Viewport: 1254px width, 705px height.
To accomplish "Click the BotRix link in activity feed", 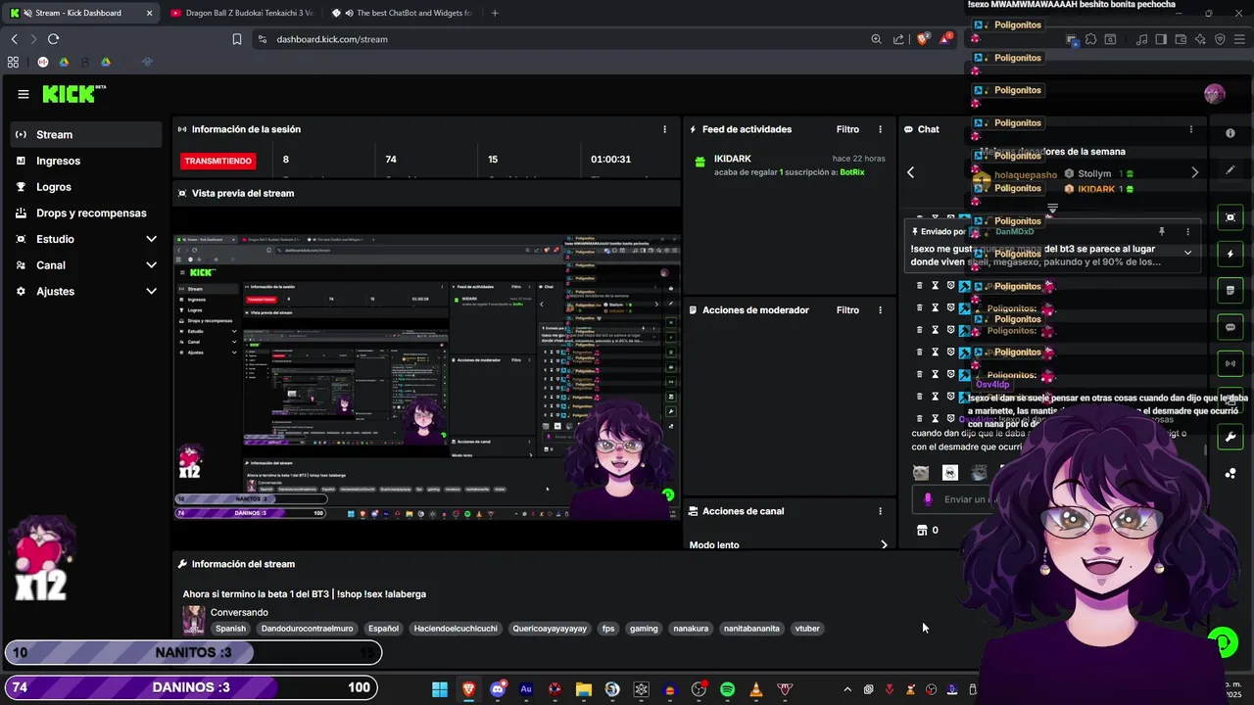I will (x=852, y=172).
